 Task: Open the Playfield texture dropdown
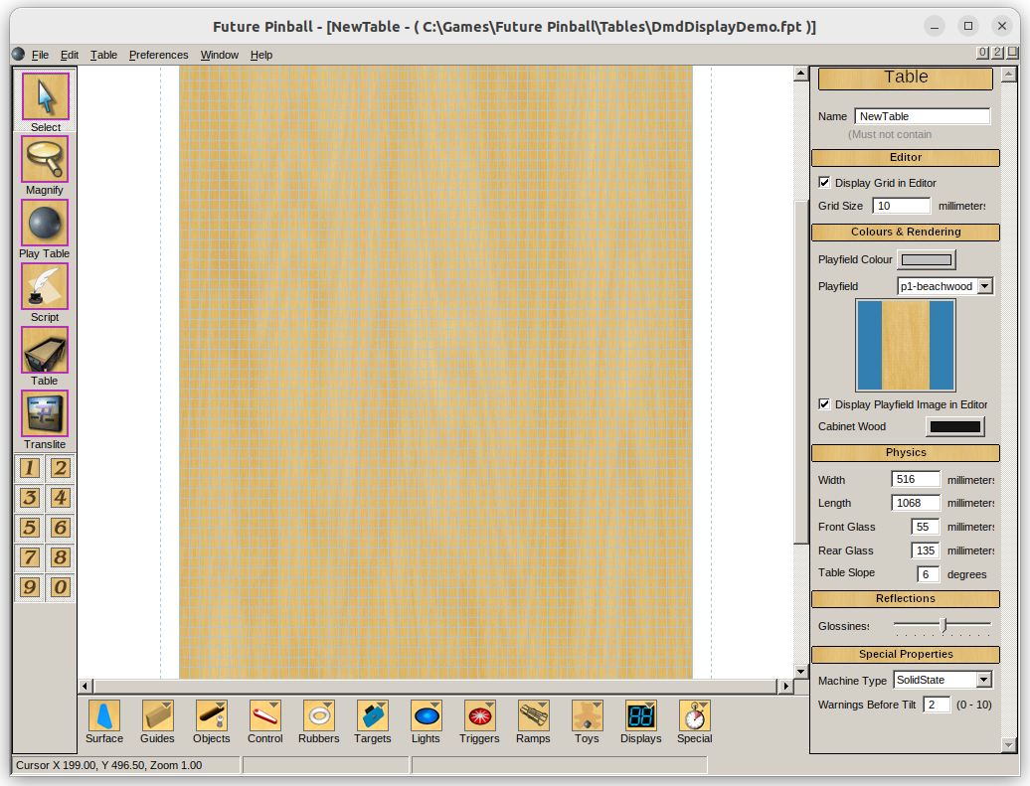coord(986,285)
